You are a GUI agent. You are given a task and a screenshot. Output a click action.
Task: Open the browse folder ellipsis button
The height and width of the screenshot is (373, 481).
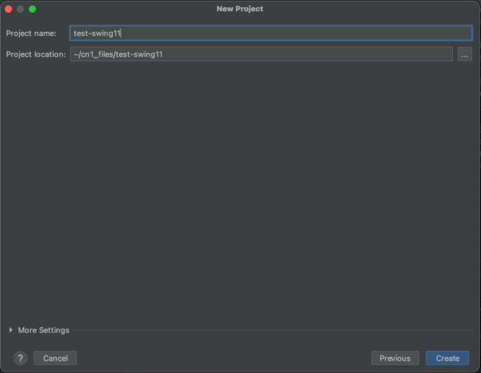tap(465, 55)
